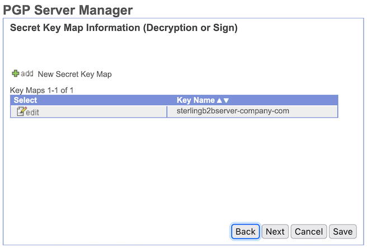Click the Select column header
This screenshot has height=248, width=367.
(25, 101)
